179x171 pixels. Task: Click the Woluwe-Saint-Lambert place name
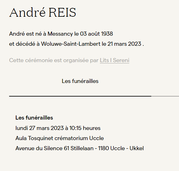pyautogui.click(x=71, y=44)
